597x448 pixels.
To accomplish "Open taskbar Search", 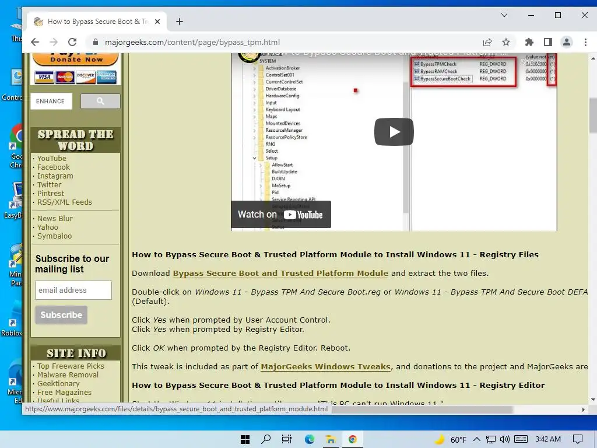I will 266,439.
